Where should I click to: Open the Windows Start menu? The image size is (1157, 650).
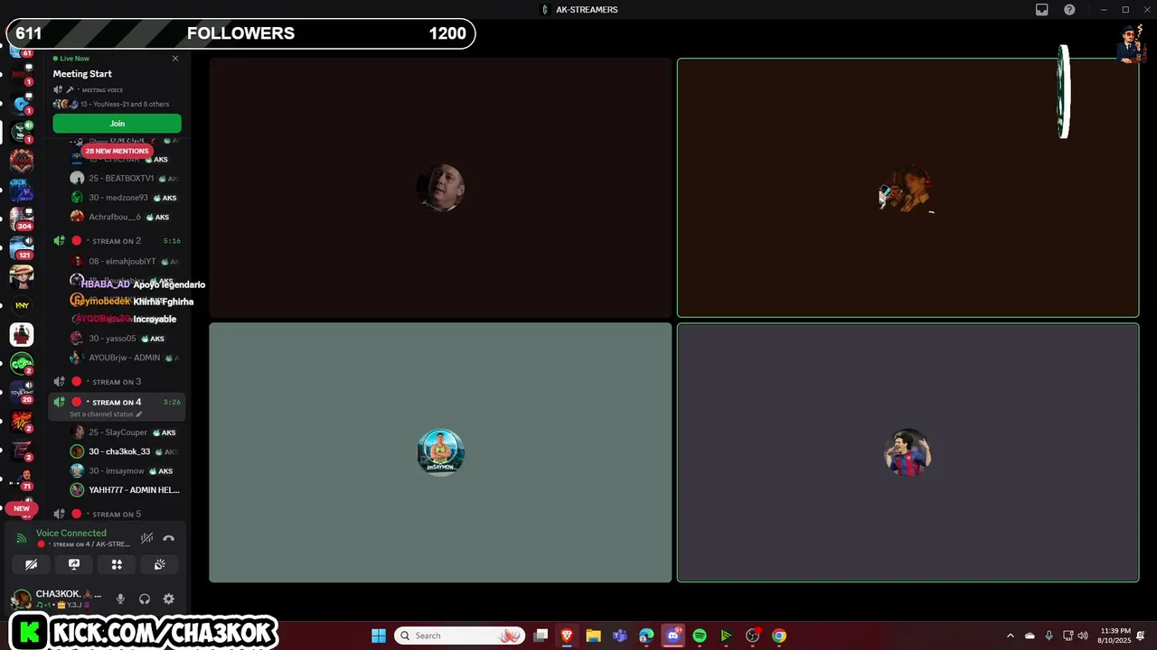pyautogui.click(x=379, y=636)
